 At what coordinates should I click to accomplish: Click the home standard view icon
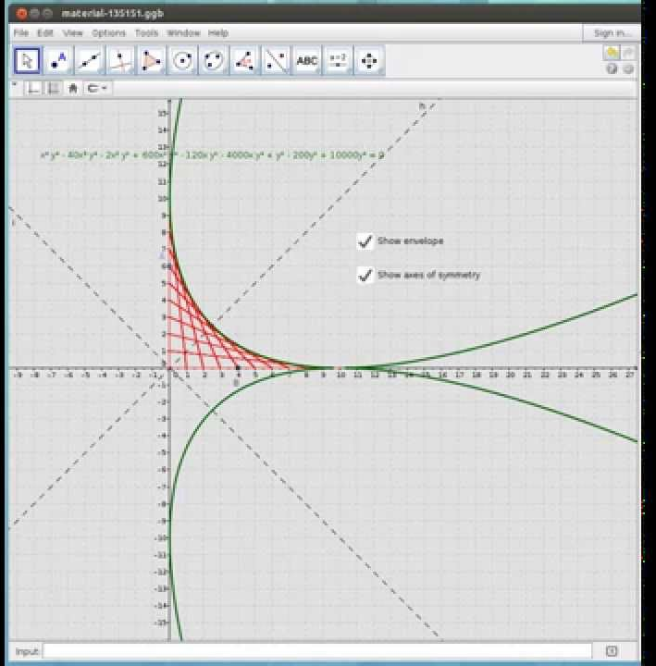point(73,89)
